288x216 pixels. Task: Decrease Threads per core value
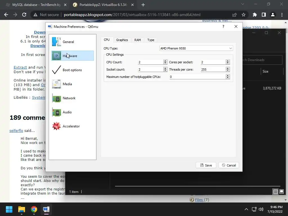pos(228,71)
